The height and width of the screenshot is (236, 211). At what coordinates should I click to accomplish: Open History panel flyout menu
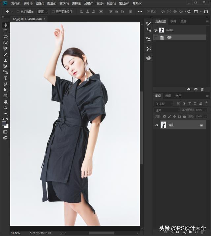click(x=207, y=21)
